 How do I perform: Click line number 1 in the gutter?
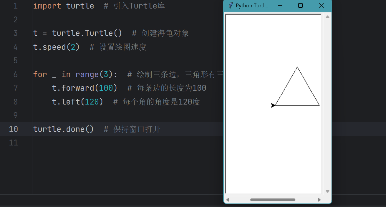click(15, 6)
